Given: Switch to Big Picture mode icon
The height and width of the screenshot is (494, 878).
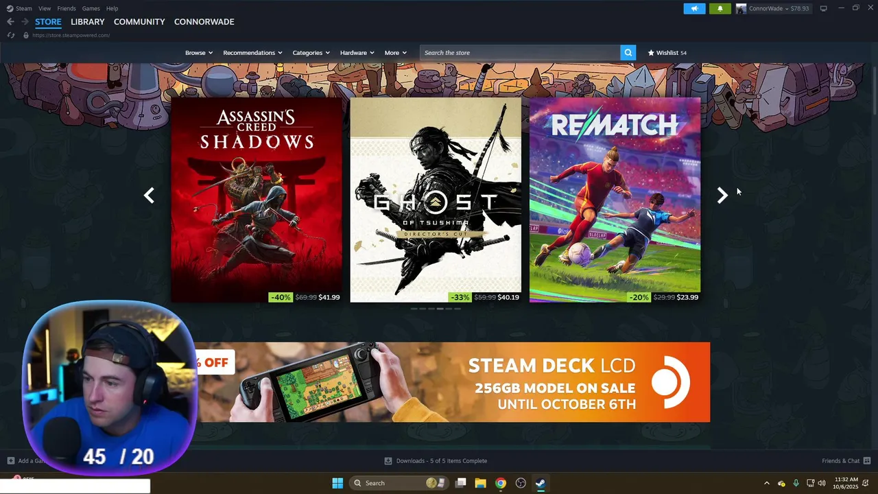Looking at the screenshot, I should 824,8.
